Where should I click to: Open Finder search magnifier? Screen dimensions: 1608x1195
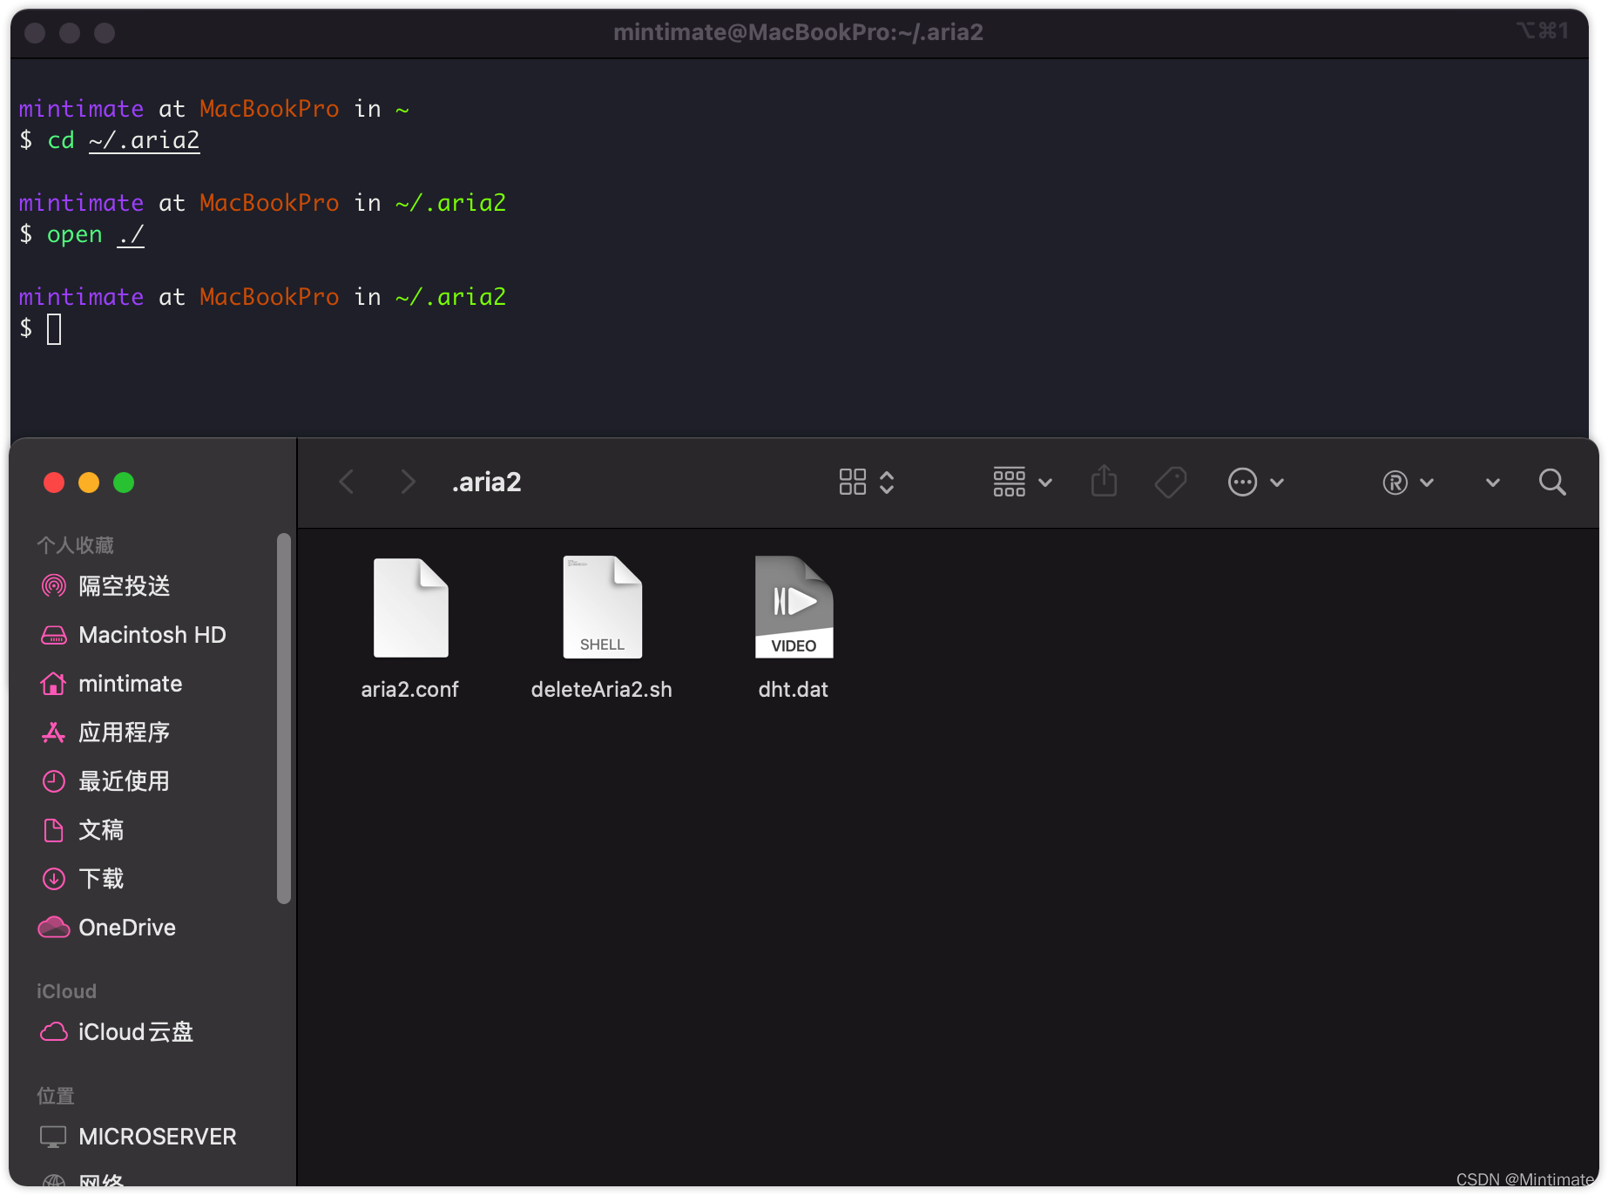coord(1552,482)
